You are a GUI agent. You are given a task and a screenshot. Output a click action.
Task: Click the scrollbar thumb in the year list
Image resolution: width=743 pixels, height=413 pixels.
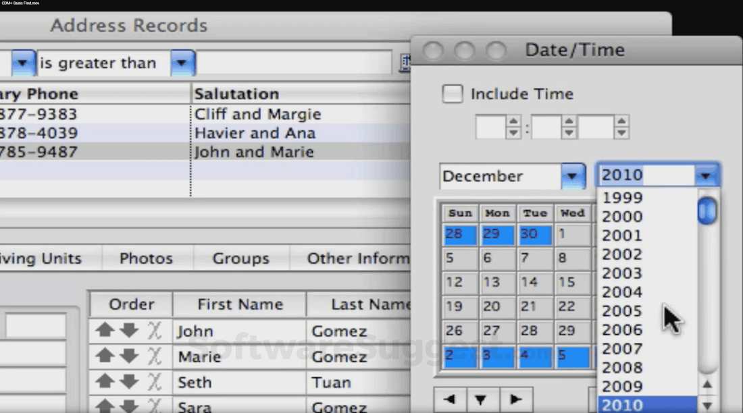(707, 211)
